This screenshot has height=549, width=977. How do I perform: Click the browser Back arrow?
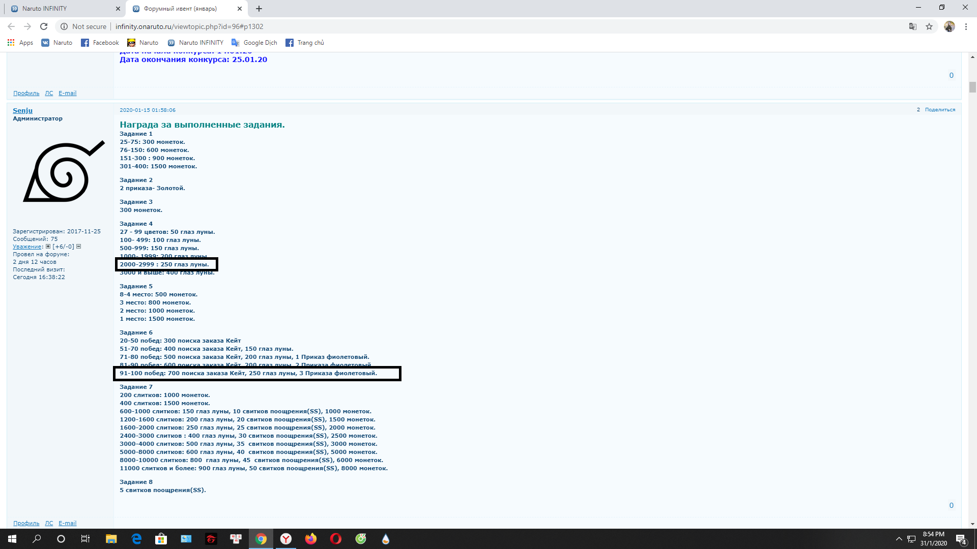point(11,26)
